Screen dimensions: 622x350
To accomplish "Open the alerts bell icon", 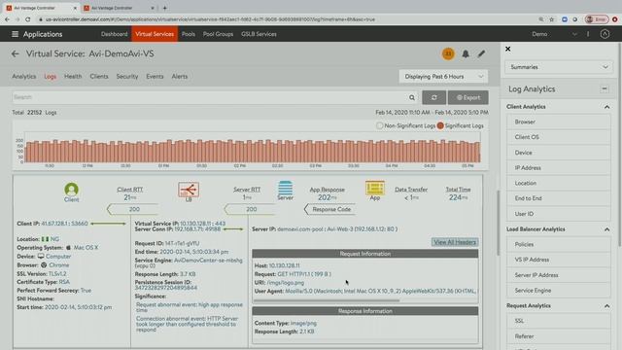I will point(466,54).
